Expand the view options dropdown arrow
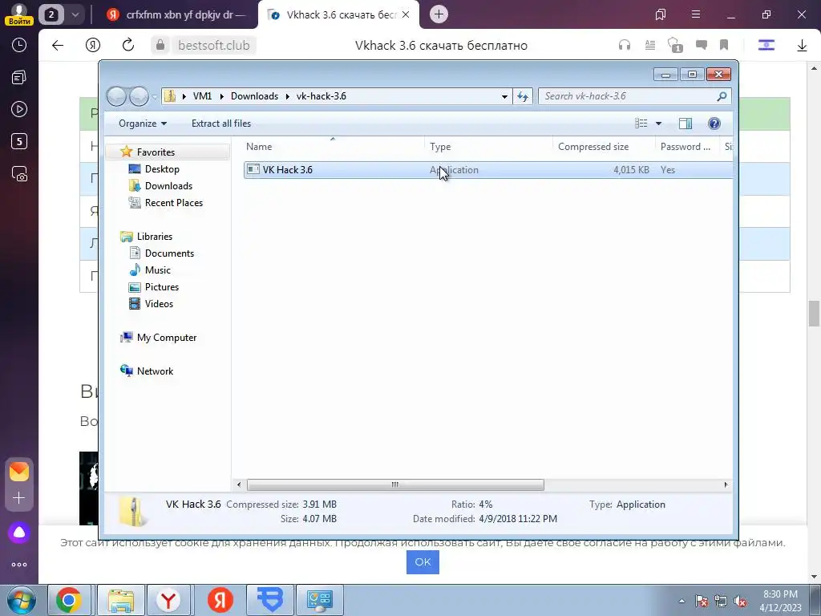Viewport: 821px width, 616px height. point(659,124)
